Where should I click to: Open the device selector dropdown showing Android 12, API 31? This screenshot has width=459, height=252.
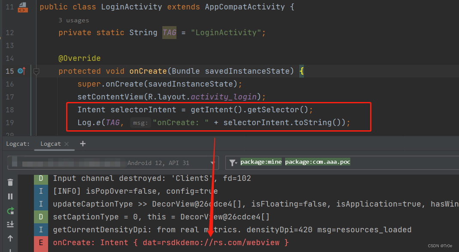[113, 163]
